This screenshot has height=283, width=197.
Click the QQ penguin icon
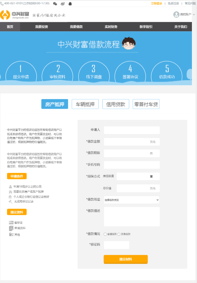tap(70, 4)
